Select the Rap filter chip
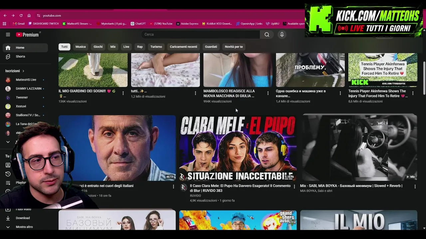426x239 pixels. (x=140, y=47)
